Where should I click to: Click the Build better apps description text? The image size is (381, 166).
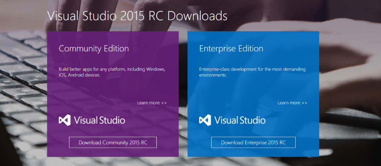pos(112,72)
